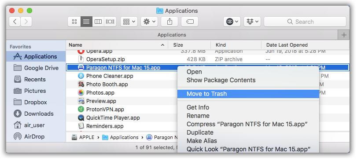Click the Photo Booth app icon
This screenshot has height=161, width=357.
coord(81,84)
